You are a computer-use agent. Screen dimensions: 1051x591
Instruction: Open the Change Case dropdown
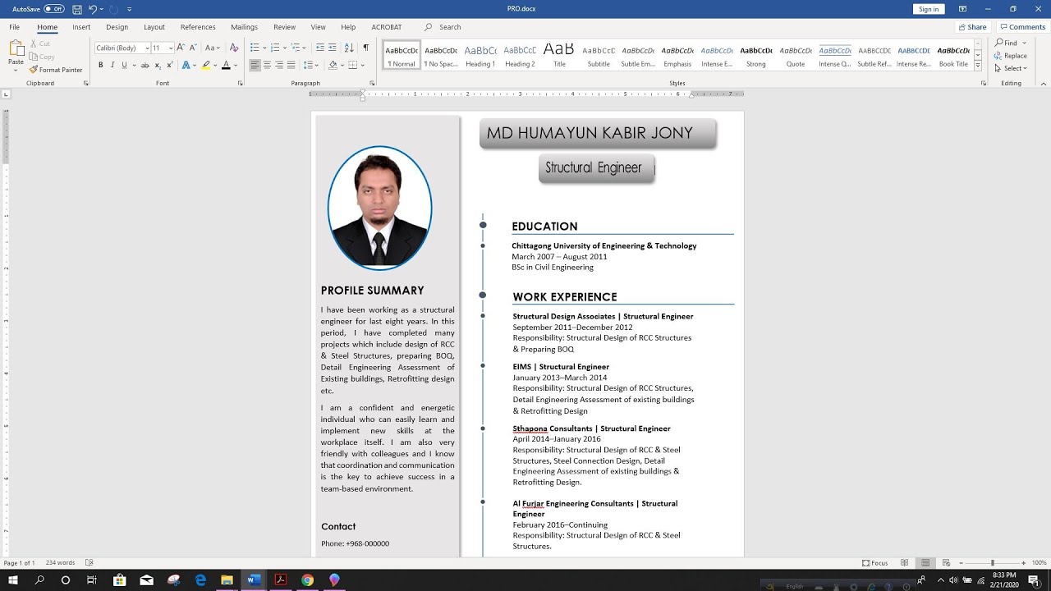(x=213, y=48)
